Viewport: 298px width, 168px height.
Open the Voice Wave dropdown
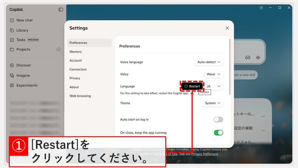tap(214, 74)
